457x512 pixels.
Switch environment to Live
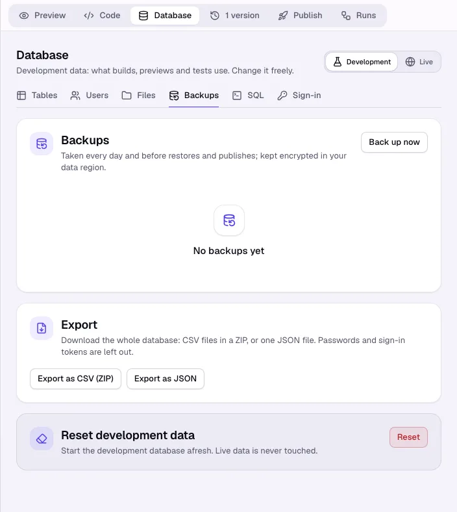pos(419,62)
